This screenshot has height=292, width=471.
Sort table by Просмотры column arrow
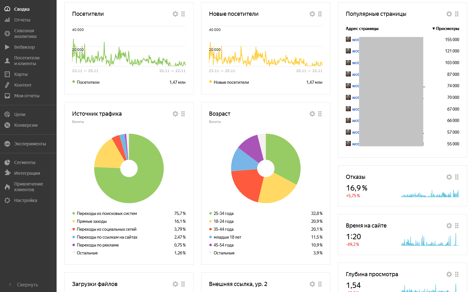434,29
